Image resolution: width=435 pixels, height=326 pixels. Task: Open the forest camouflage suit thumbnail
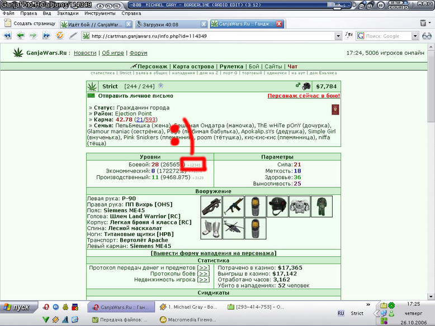click(x=322, y=206)
